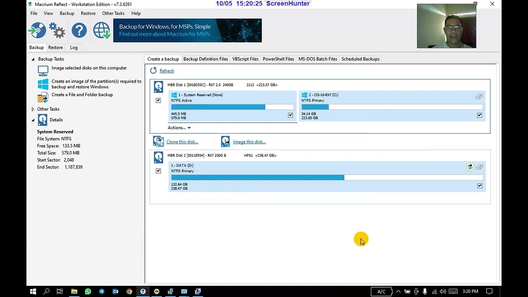Click the File and Folder backup icon

coord(43,97)
